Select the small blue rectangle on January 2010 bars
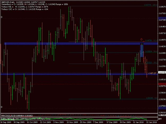Image resolution: width=166 pixels, height=124 pixels. (142, 50)
